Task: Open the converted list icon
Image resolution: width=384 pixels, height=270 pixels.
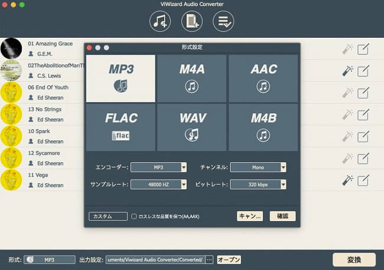Action: [223, 21]
